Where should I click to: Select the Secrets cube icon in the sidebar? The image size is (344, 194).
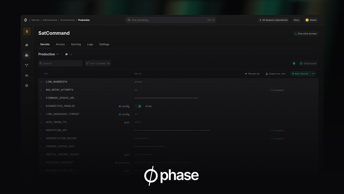[x=27, y=55]
